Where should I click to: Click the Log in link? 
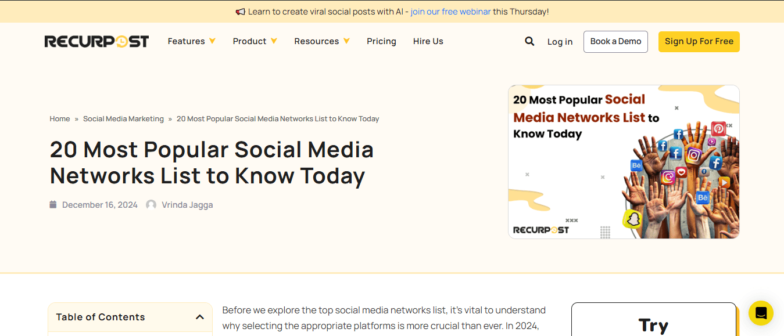point(560,42)
